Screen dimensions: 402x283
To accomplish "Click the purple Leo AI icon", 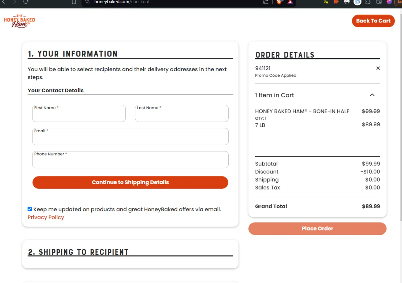I will click(x=389, y=2).
